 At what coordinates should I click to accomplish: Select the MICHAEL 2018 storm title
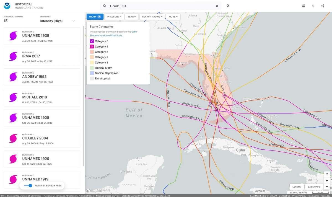click(35, 97)
